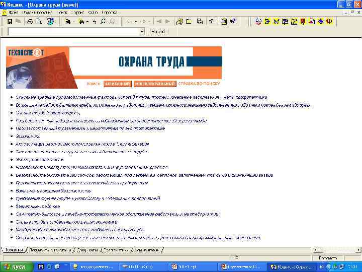Open Print Preview magnifier page icon
The height and width of the screenshot is (272, 362).
(x=39, y=22)
